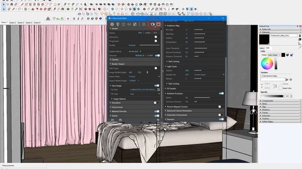The image size is (302, 169).
Task: Select the CUDA render engine
Action: point(148,33)
